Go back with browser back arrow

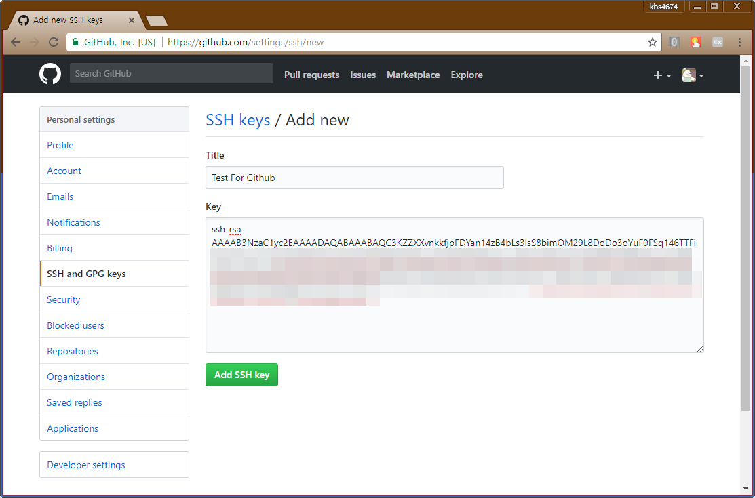16,42
